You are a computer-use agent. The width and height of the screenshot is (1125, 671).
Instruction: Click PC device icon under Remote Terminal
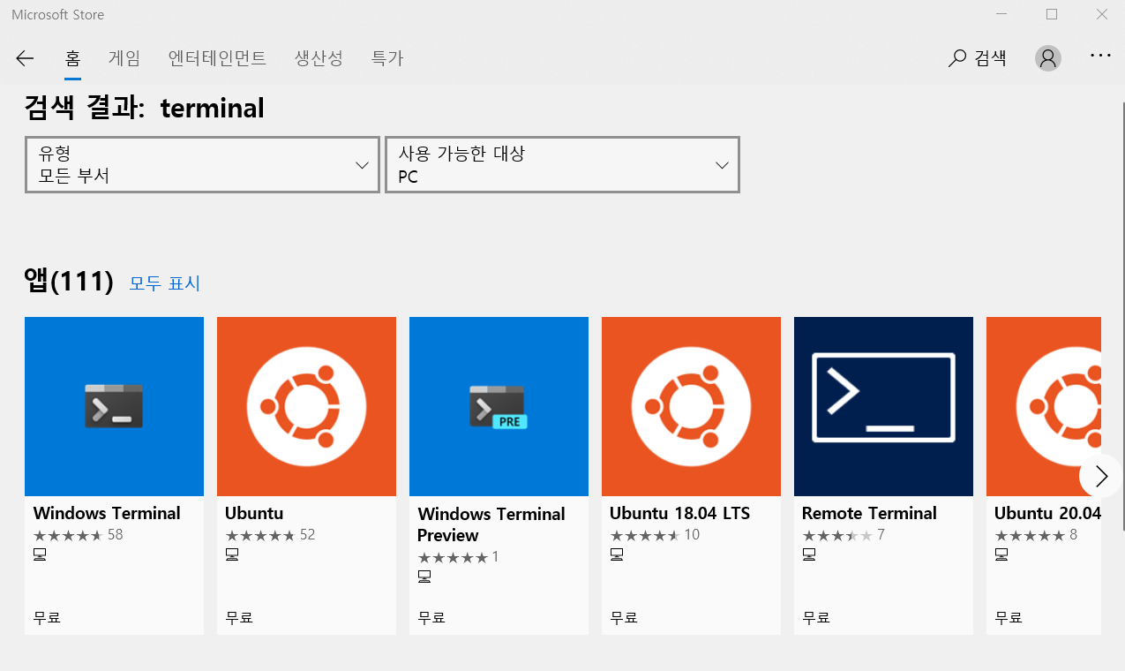(809, 554)
